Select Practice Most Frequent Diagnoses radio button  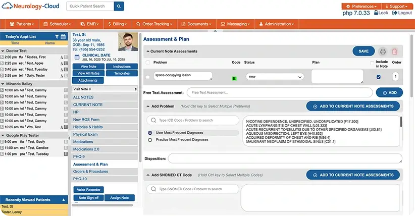click(150, 140)
